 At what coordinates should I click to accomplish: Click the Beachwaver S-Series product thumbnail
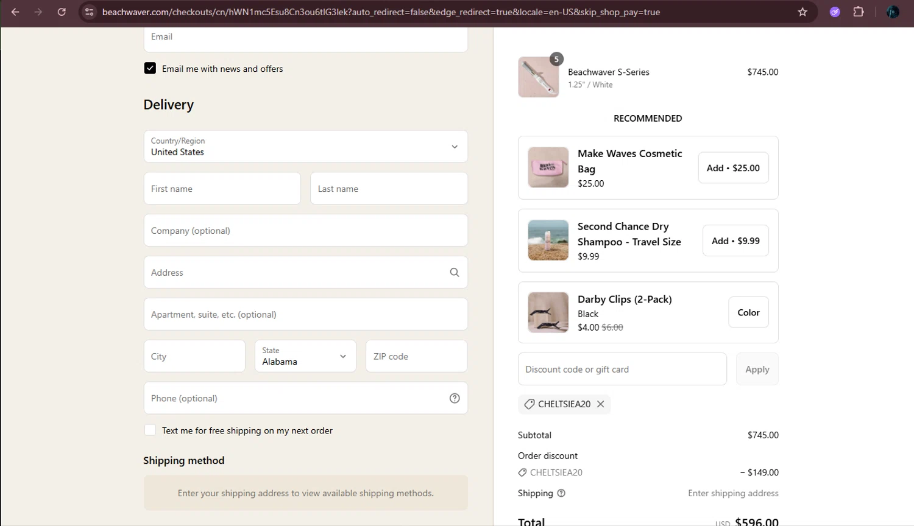pyautogui.click(x=539, y=77)
